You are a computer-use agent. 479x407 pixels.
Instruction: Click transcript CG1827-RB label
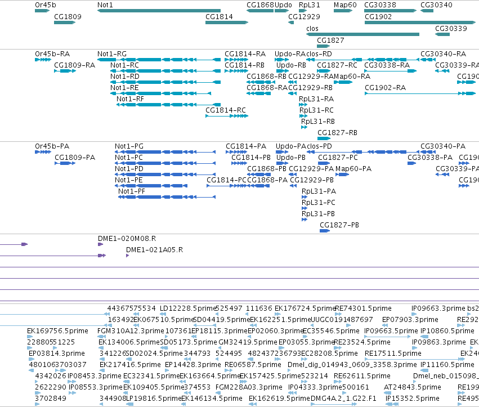(337, 133)
